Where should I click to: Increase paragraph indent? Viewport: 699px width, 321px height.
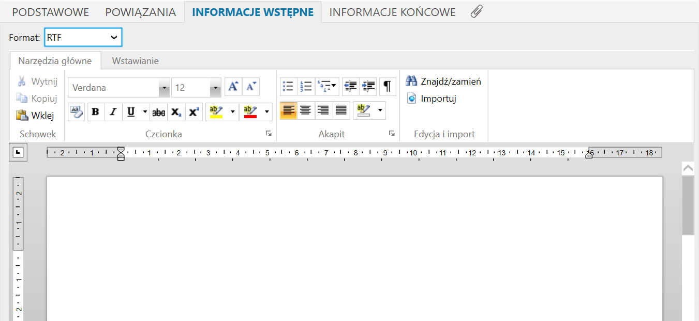(x=368, y=87)
